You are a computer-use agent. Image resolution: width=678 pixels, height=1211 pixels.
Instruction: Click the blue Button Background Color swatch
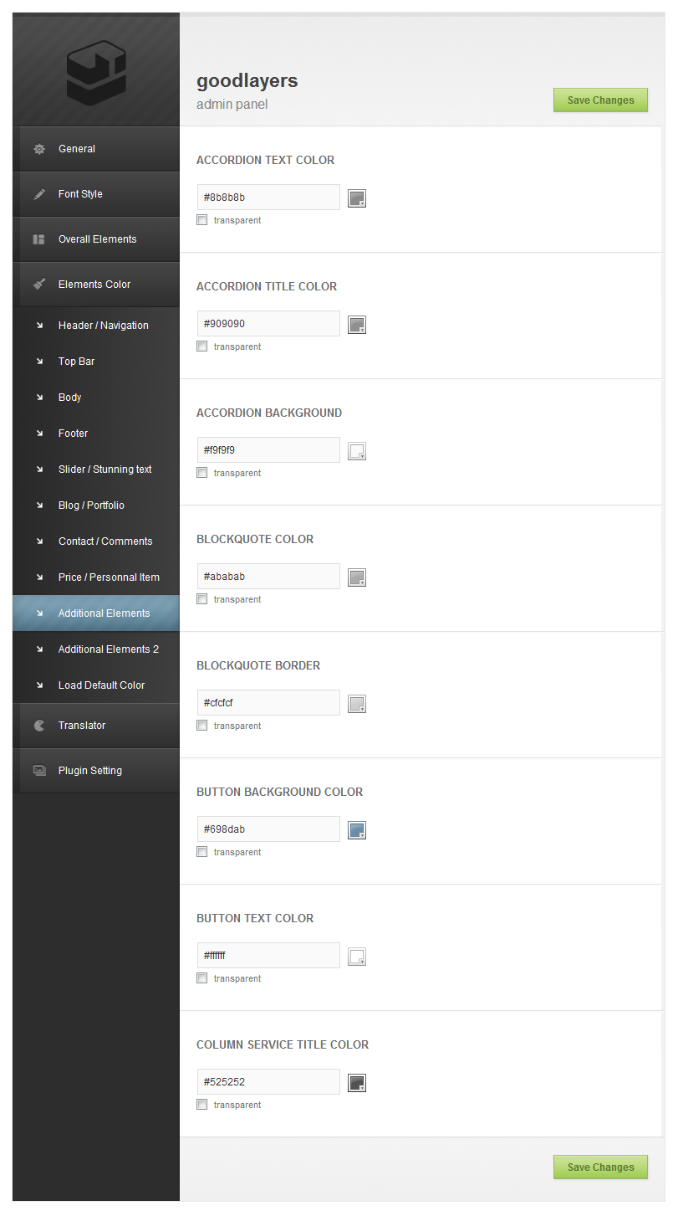357,830
